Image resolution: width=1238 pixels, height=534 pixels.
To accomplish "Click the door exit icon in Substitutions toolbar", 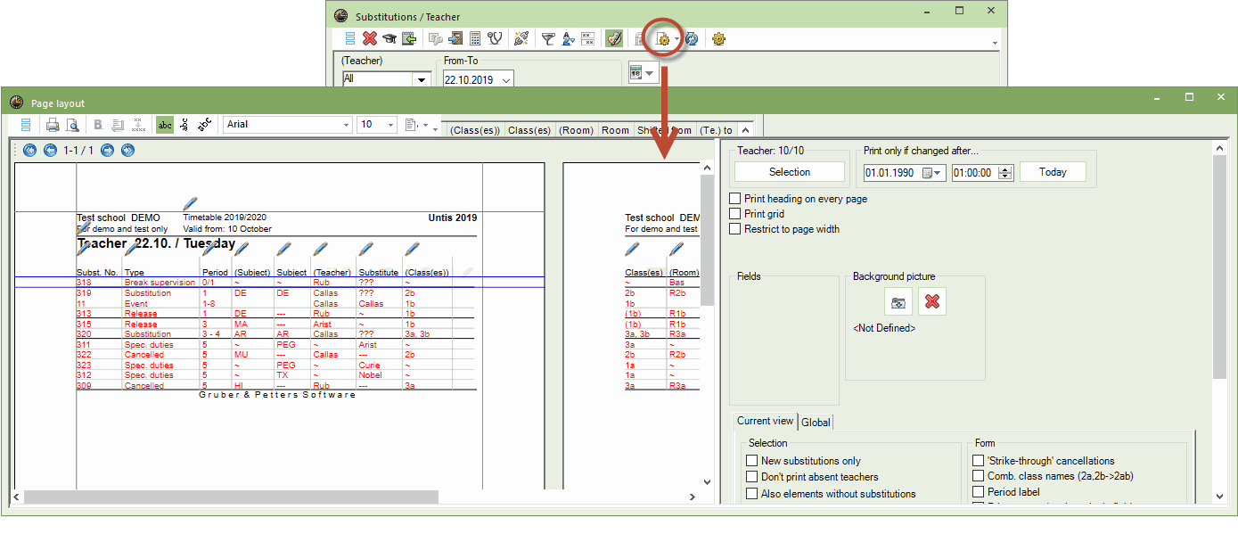I will 455,38.
